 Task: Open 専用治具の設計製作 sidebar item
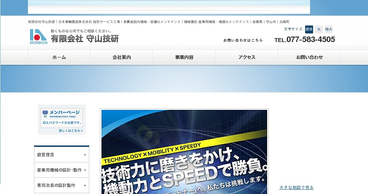point(62,185)
